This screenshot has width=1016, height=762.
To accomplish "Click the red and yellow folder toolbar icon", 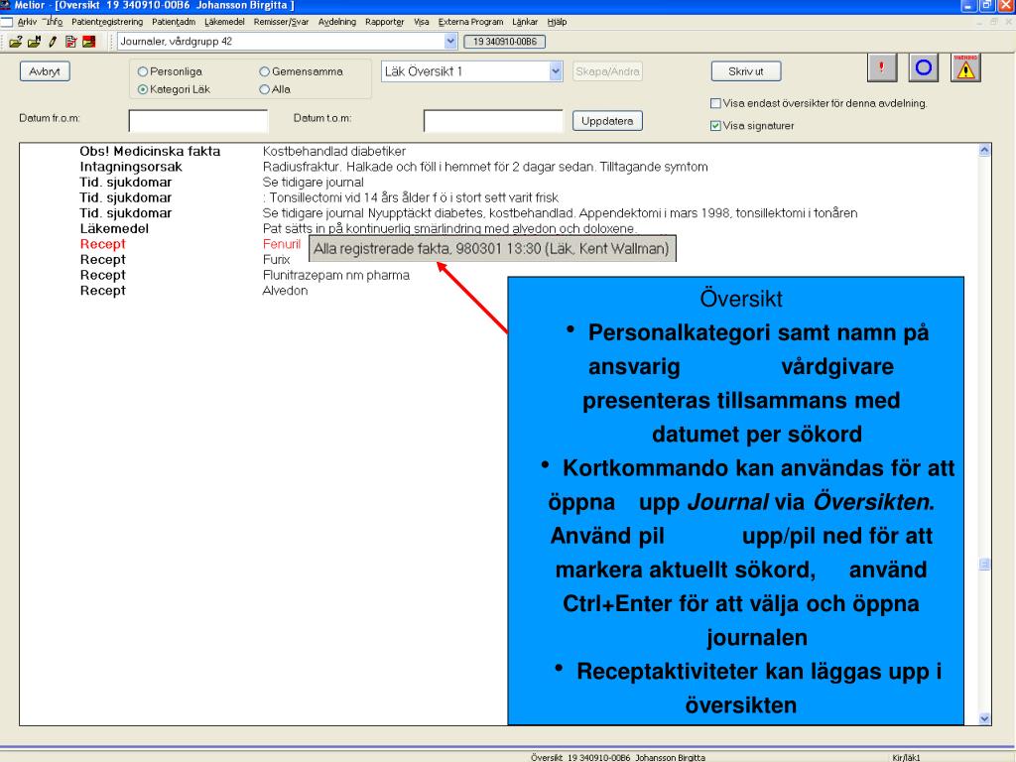I will 88,42.
